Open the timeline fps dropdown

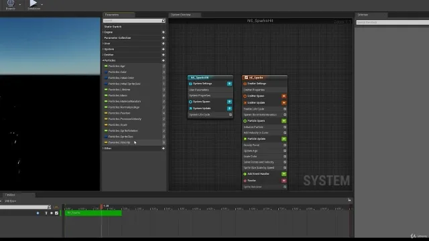(11, 201)
